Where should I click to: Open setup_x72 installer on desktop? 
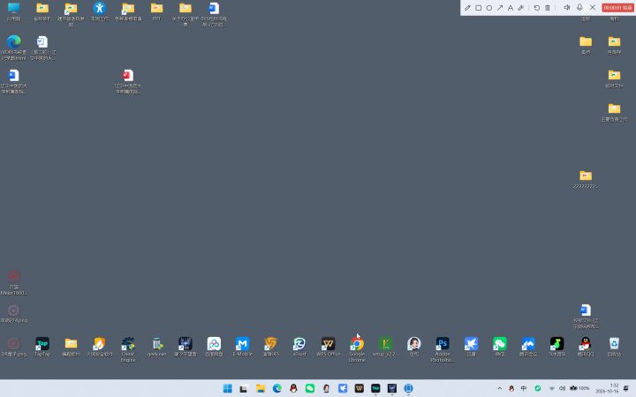[x=385, y=347]
